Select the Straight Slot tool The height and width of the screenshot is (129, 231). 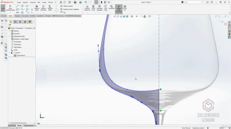tap(17, 13)
